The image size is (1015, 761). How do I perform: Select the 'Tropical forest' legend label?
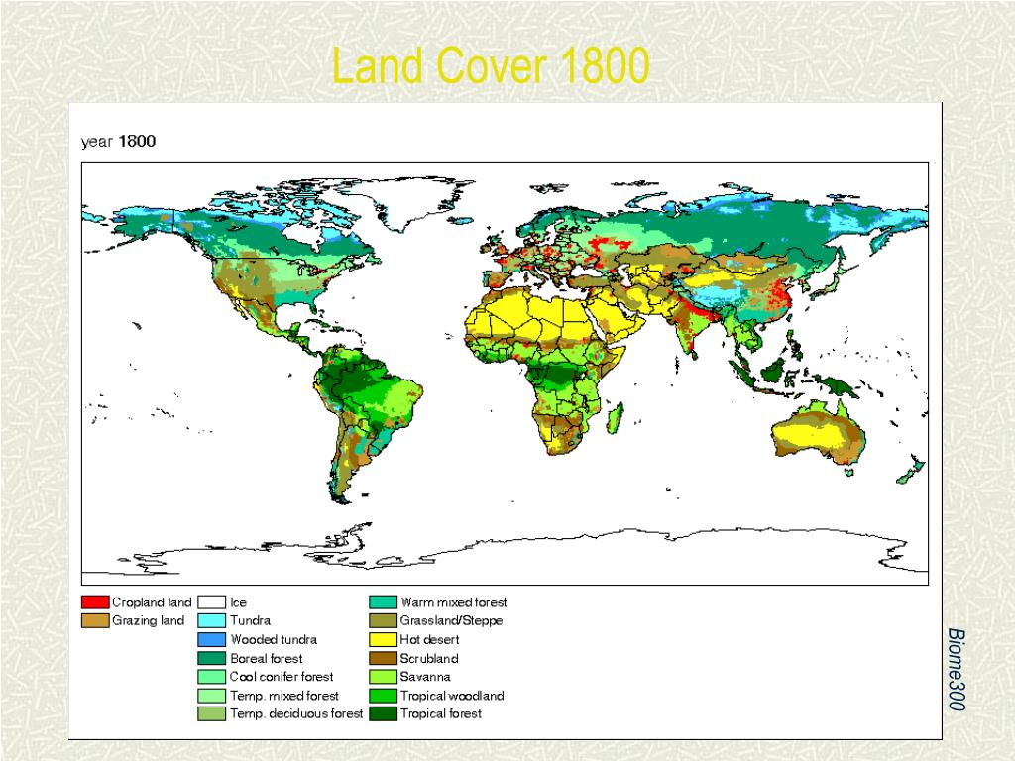[x=441, y=713]
